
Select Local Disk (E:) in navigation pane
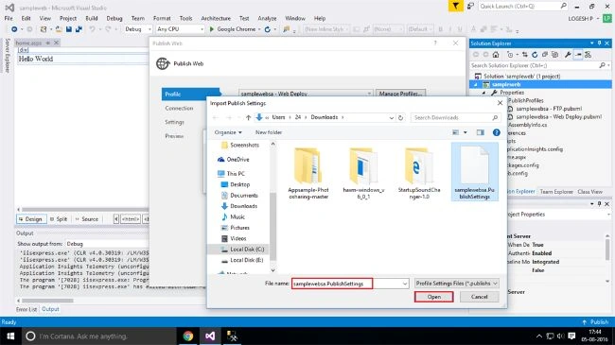tap(242, 260)
